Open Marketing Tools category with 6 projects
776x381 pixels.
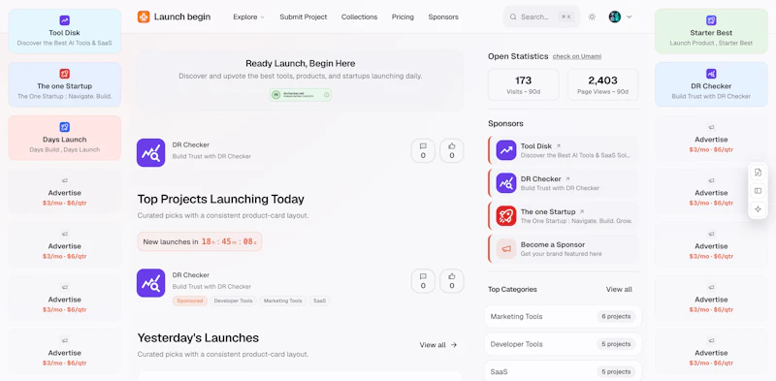564,316
